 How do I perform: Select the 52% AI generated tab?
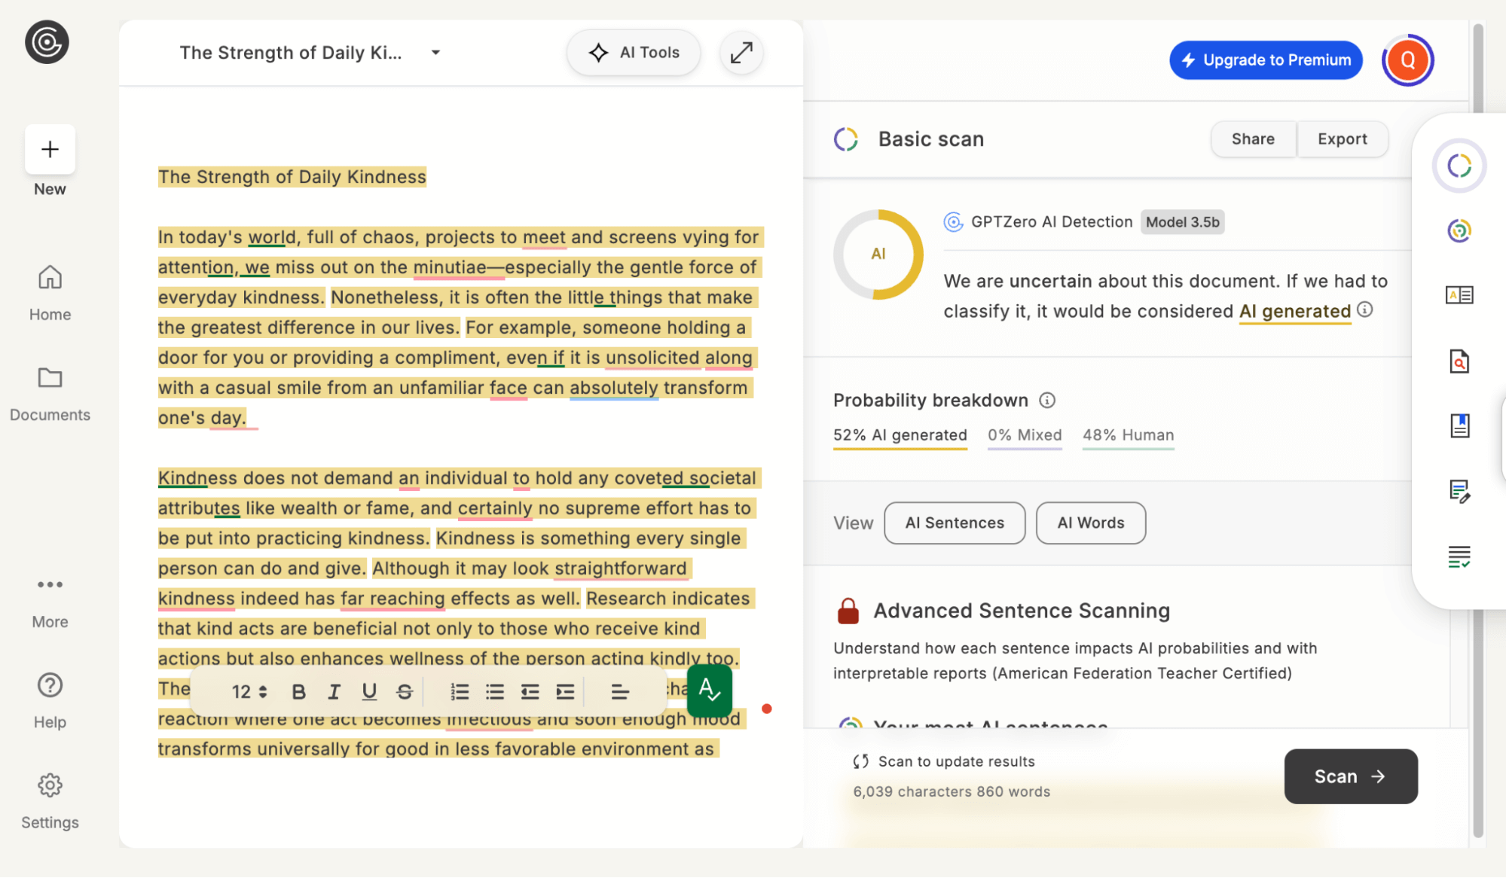tap(900, 436)
